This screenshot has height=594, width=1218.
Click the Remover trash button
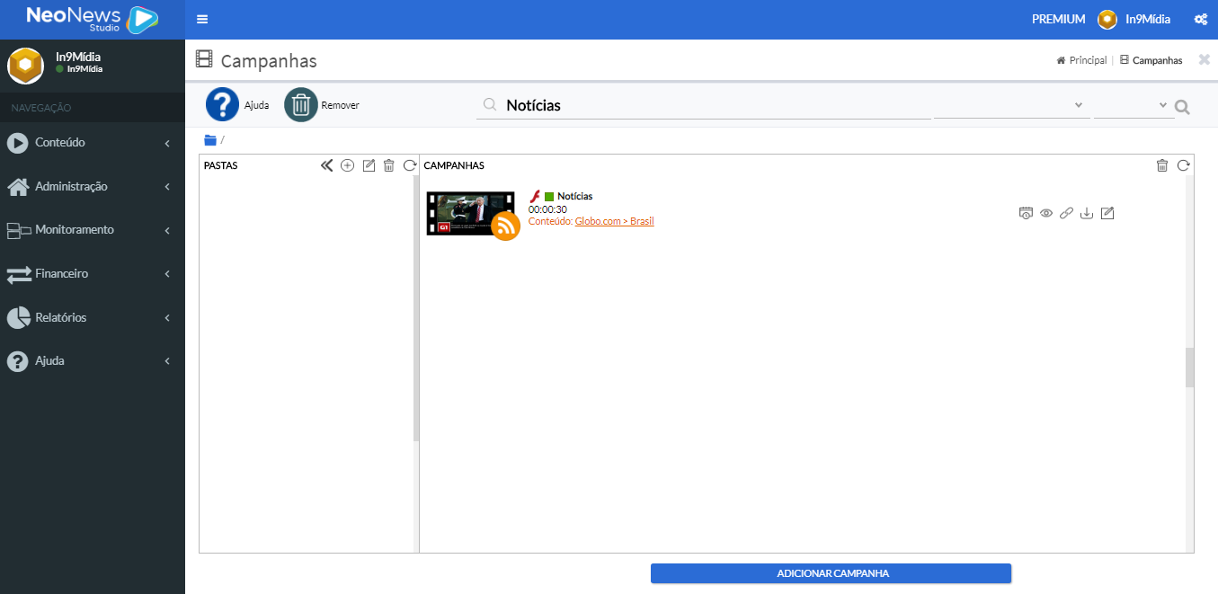tap(301, 105)
